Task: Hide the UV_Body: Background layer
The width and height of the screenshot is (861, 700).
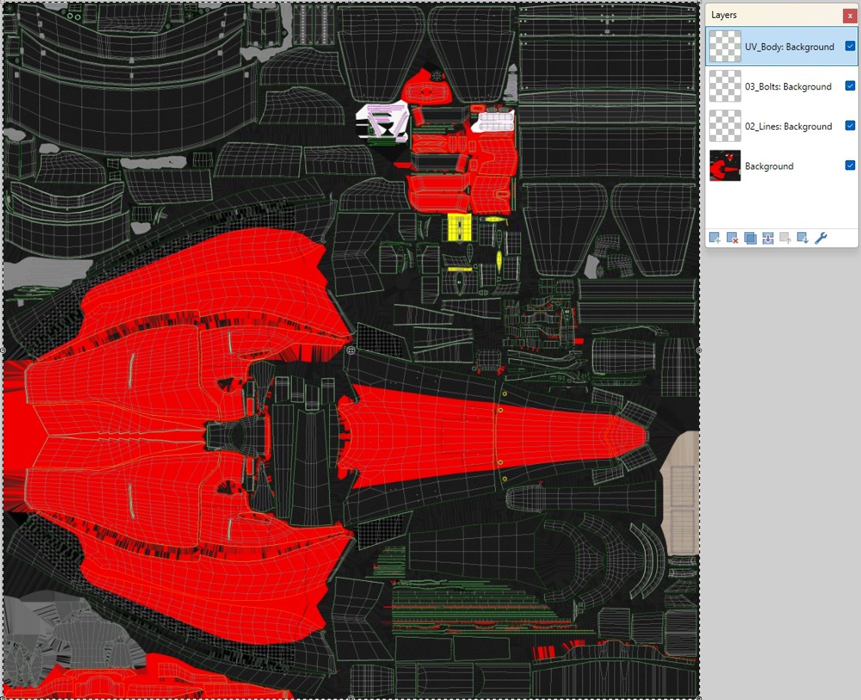Action: (850, 46)
